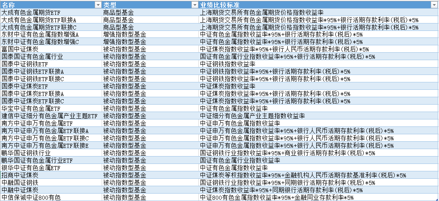Viewport: 439px width, 201px height.
Task: Click 中证有色金属指数收益率 in the 银华中证有色金属ETF row
Action: coord(319,168)
